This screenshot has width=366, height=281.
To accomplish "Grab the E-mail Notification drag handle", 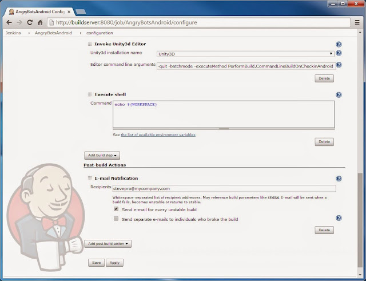I will tap(90, 178).
